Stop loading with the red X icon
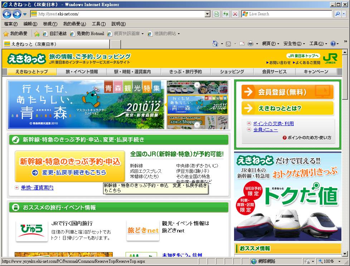Screen dimensions: 350x266 pos(235,14)
